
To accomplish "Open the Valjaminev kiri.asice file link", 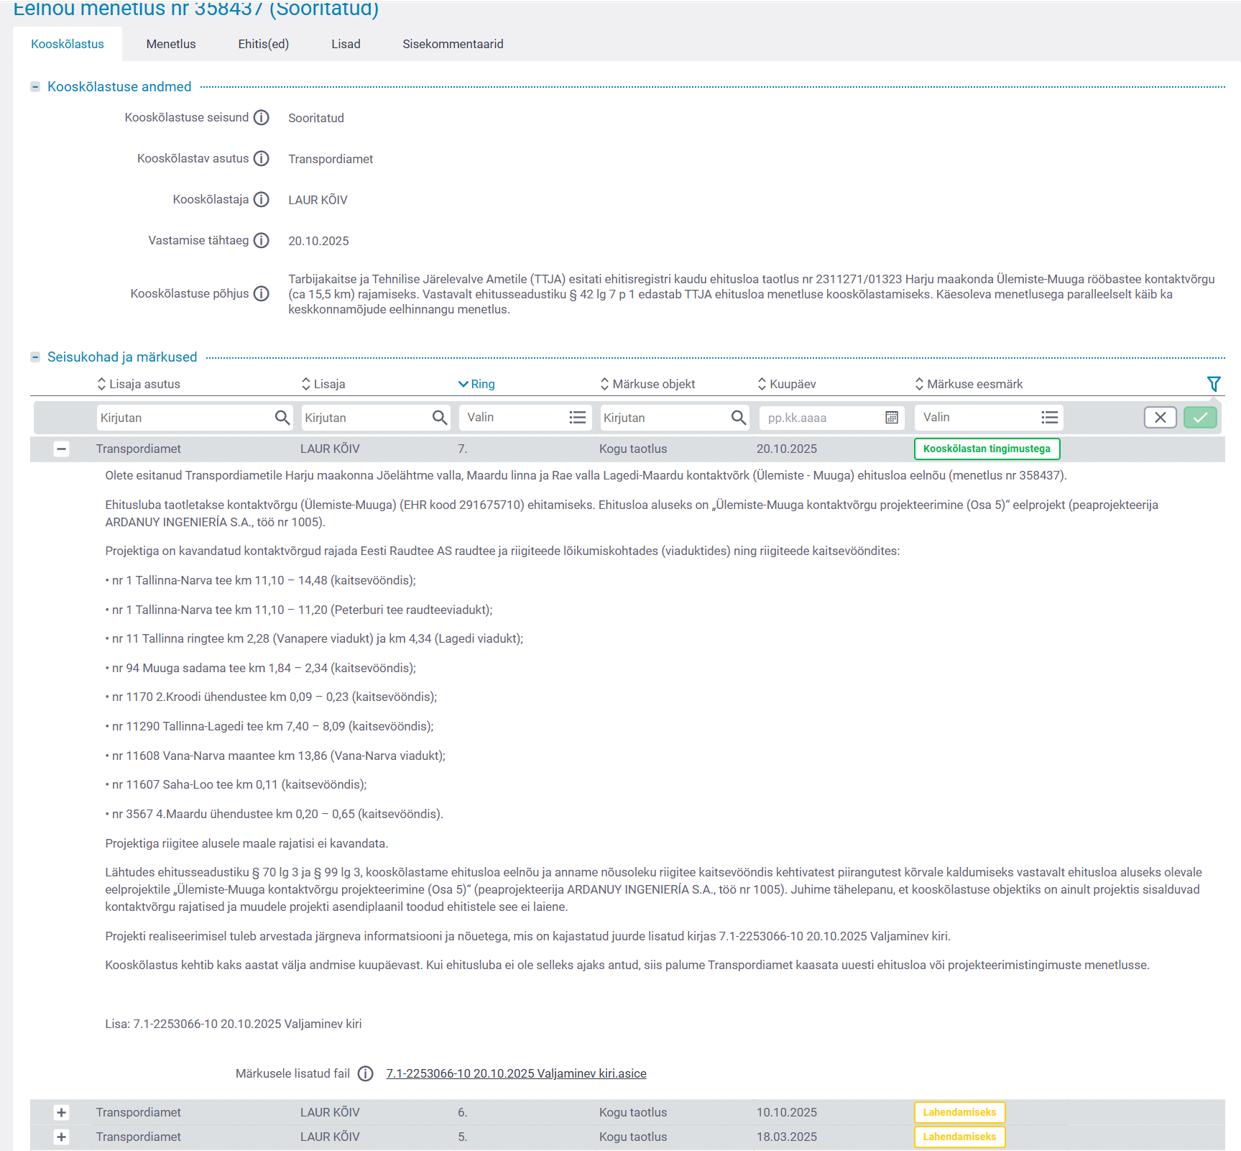I will click(516, 1074).
